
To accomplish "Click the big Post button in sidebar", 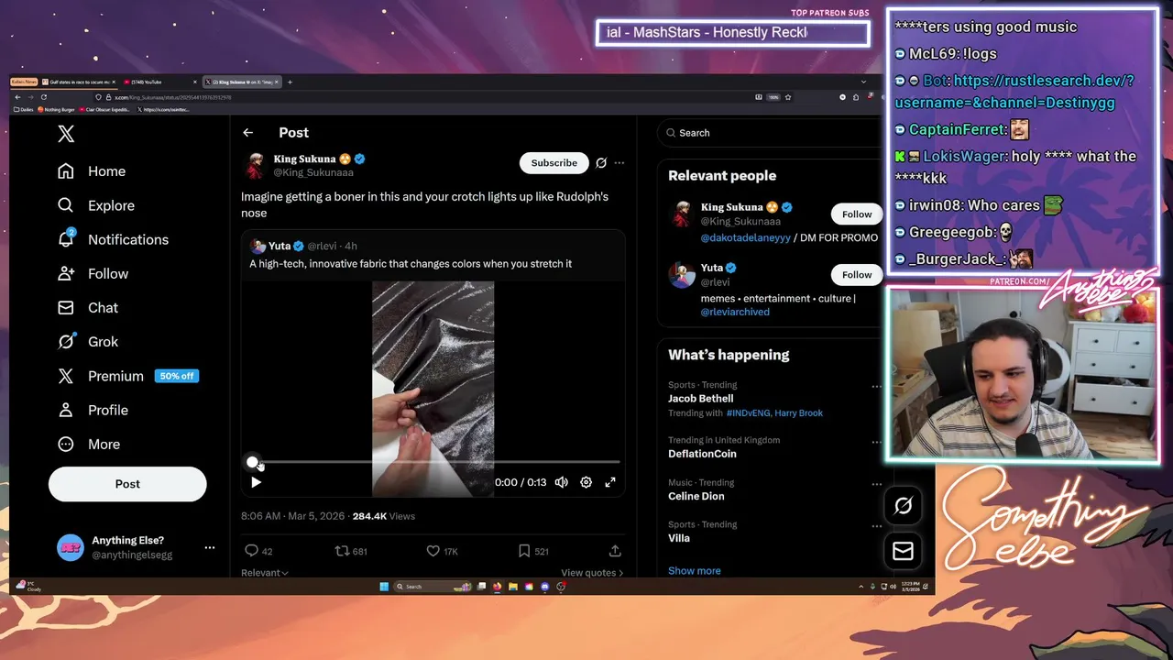I will (127, 484).
